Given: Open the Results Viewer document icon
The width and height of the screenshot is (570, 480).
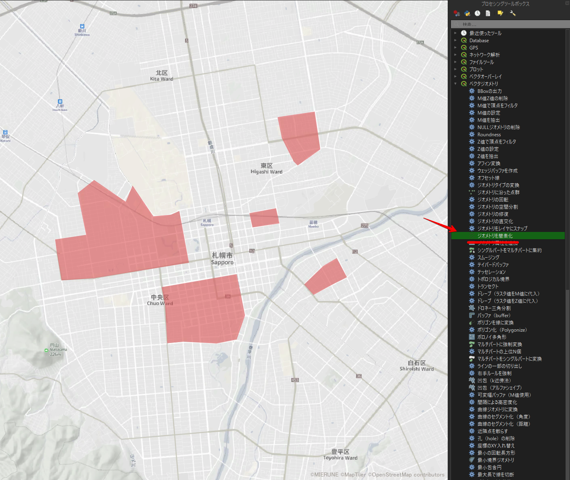Looking at the screenshot, I should pos(488,13).
